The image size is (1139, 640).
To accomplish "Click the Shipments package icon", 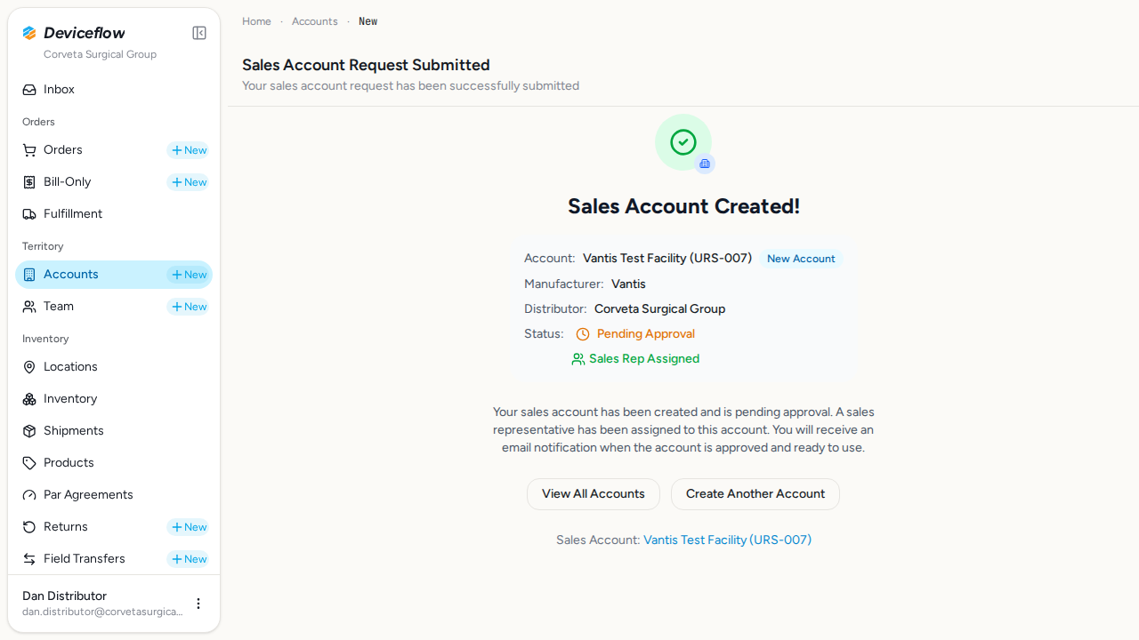I will 29,431.
